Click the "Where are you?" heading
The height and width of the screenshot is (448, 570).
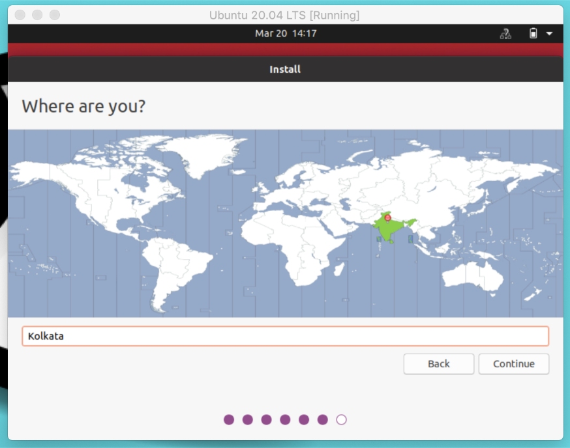coord(83,106)
